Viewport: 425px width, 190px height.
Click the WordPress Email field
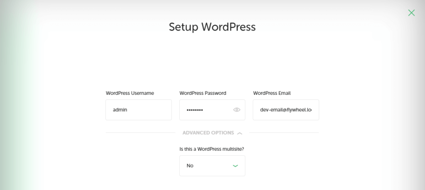286,110
